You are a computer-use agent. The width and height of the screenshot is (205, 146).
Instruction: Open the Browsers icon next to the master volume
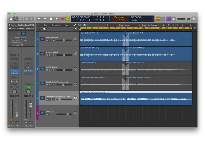pos(194,19)
